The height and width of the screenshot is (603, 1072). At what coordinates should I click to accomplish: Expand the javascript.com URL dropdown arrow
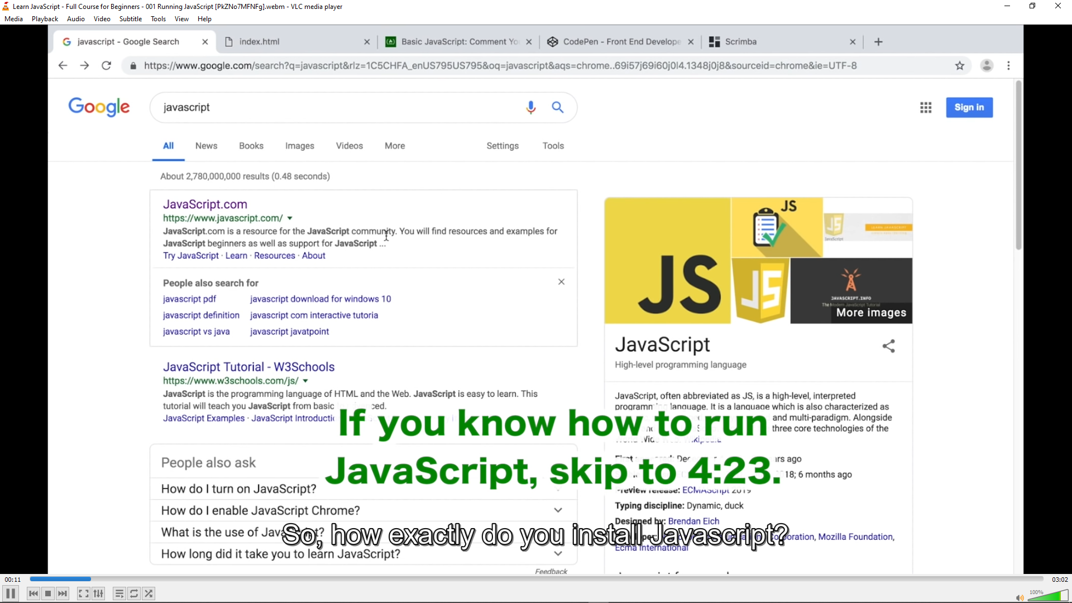click(290, 218)
